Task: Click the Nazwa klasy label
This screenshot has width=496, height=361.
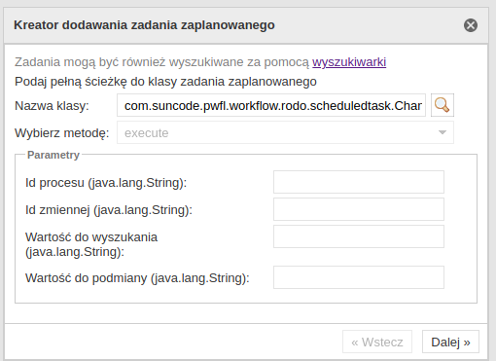Action: pyautogui.click(x=52, y=106)
